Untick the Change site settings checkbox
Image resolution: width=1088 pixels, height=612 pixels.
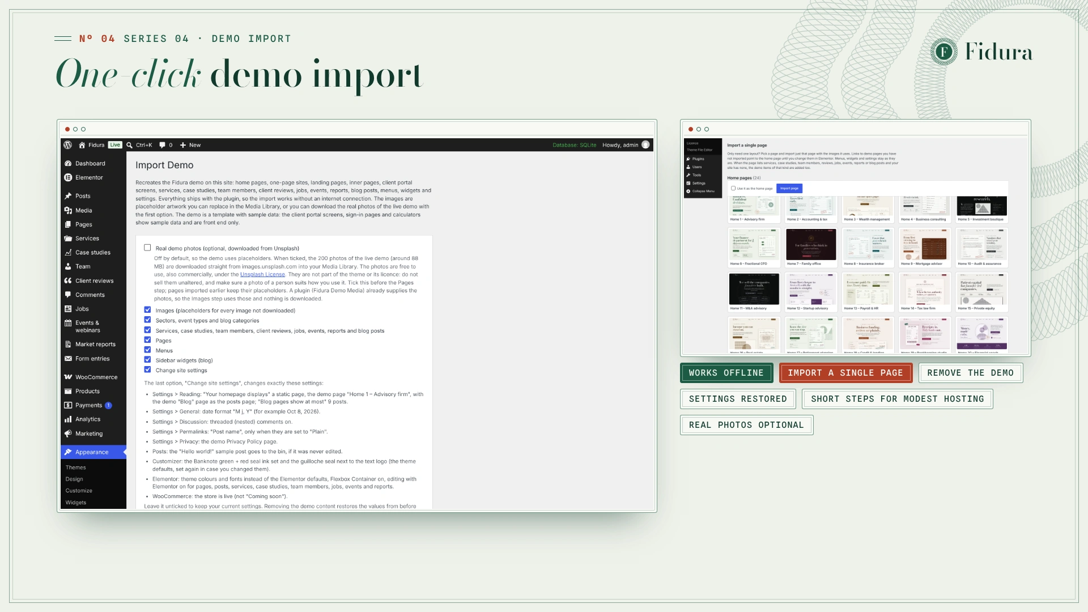coord(147,369)
